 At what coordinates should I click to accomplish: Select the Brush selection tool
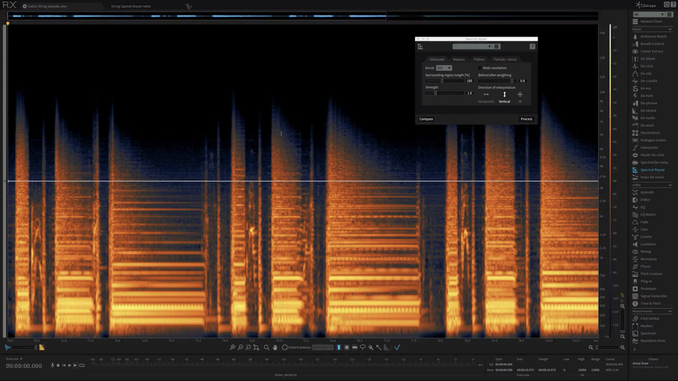tap(371, 347)
